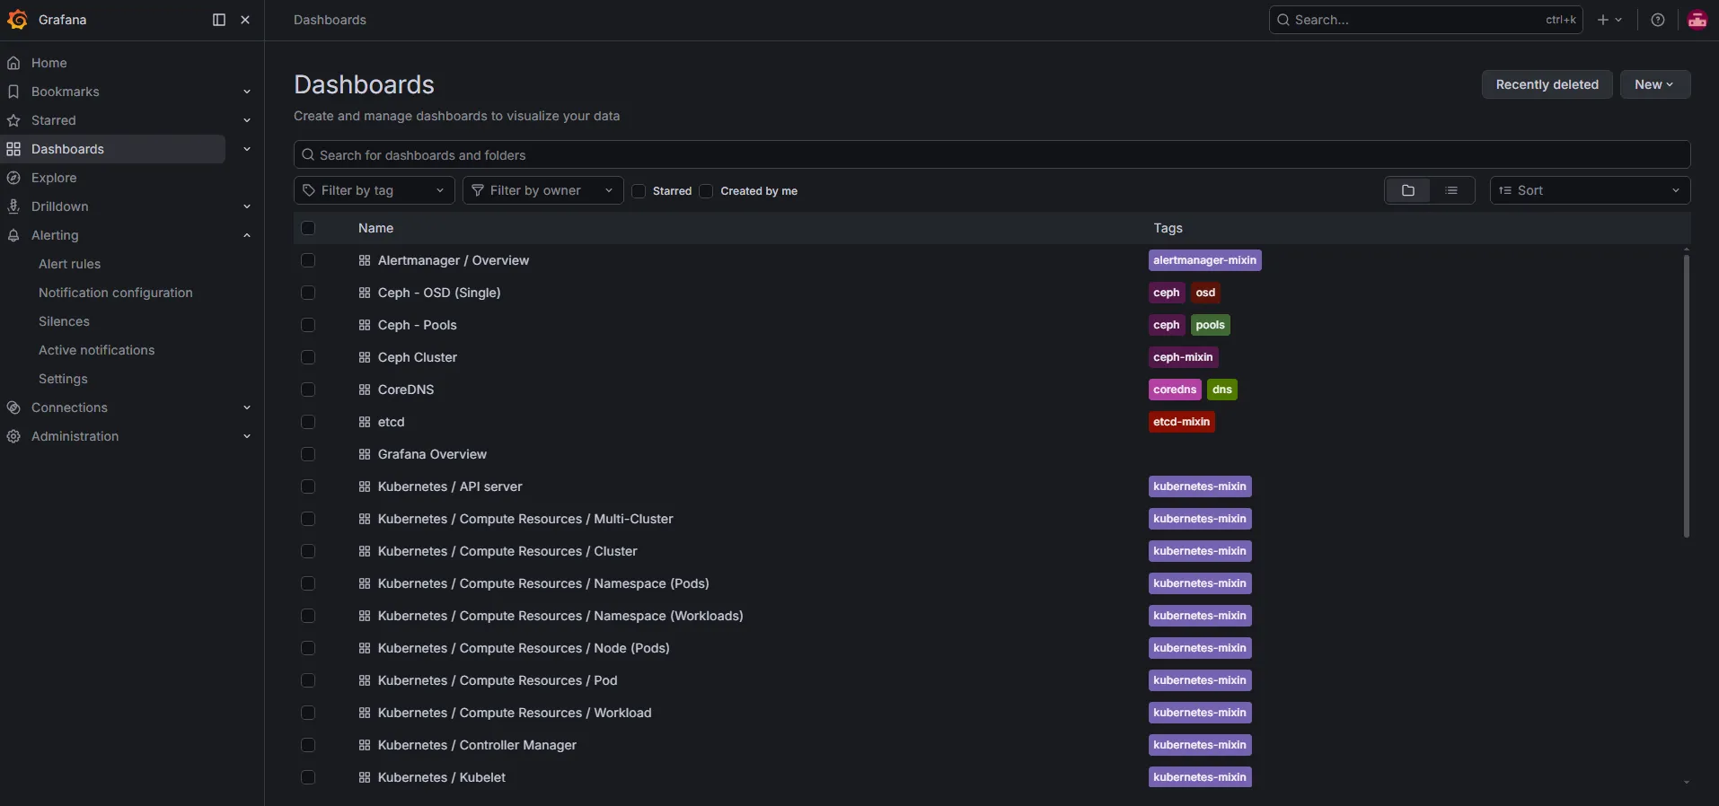
Task: Expand the Drilldown section chevron
Action: coord(247,206)
